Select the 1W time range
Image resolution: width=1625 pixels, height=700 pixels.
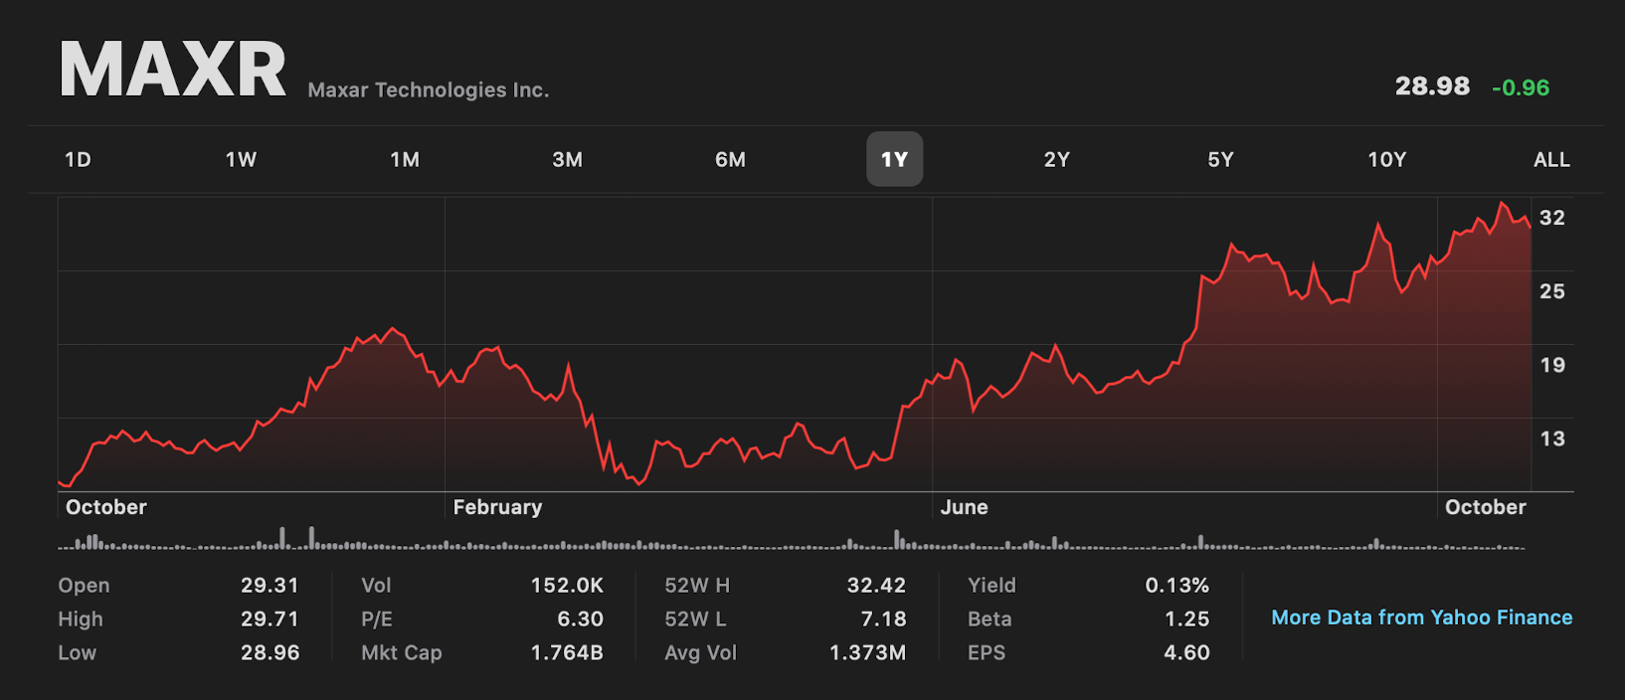[x=241, y=160]
